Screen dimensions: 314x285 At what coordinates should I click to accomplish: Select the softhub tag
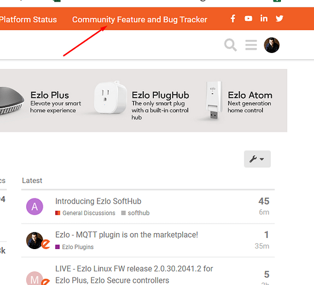pyautogui.click(x=136, y=213)
